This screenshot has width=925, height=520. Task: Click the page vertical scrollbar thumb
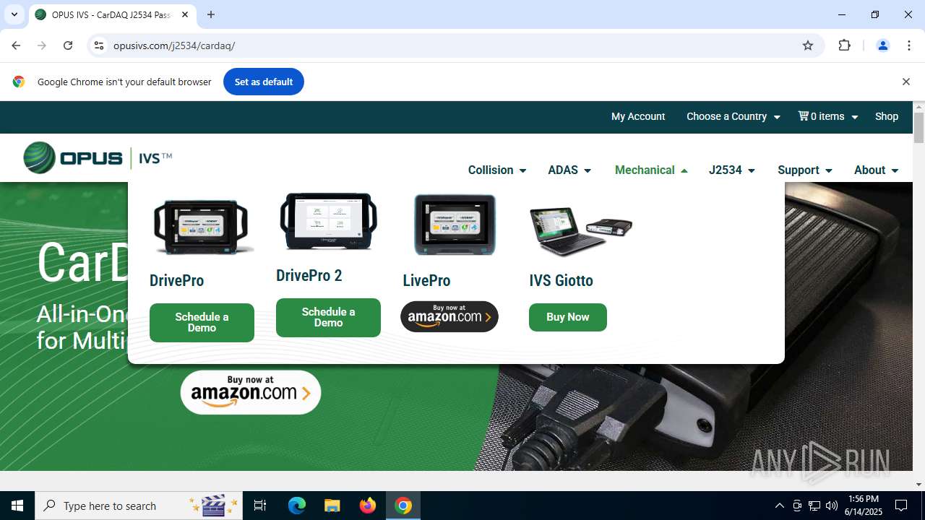tap(918, 128)
